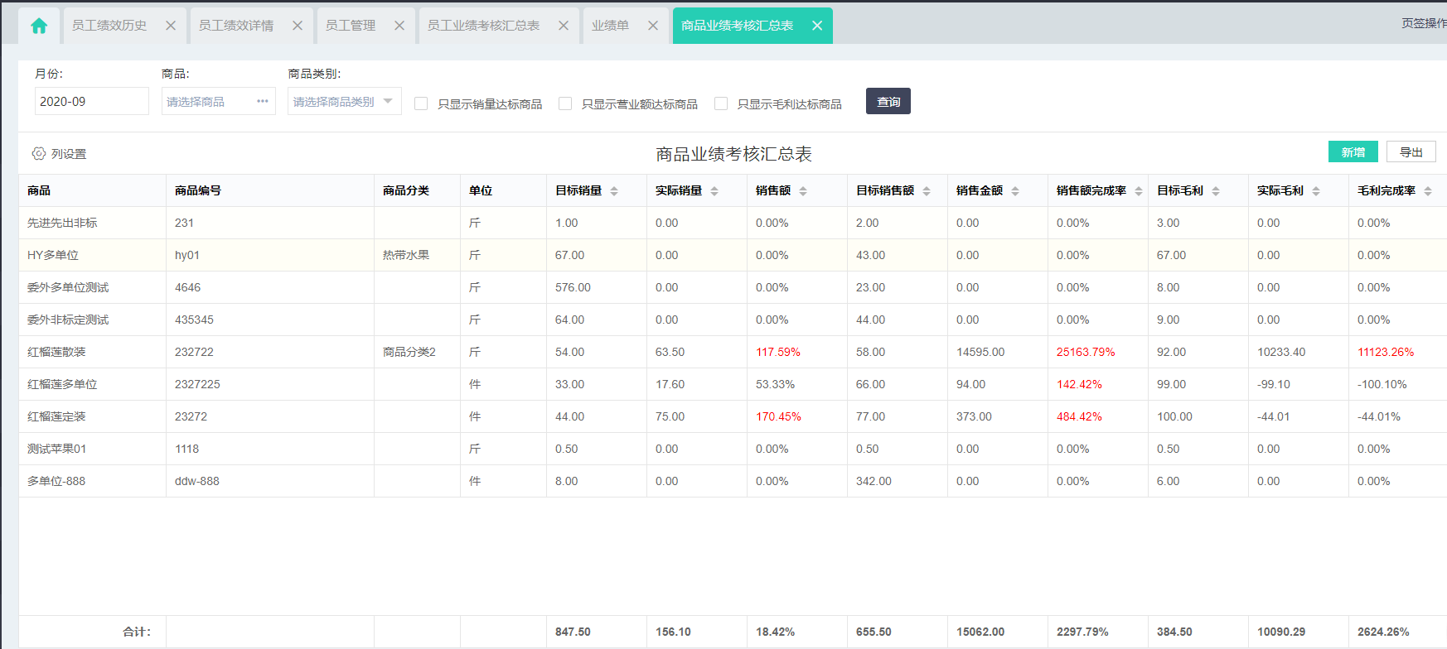Open the 页签操作 menu
Screen dimensions: 1447x649
[1424, 23]
